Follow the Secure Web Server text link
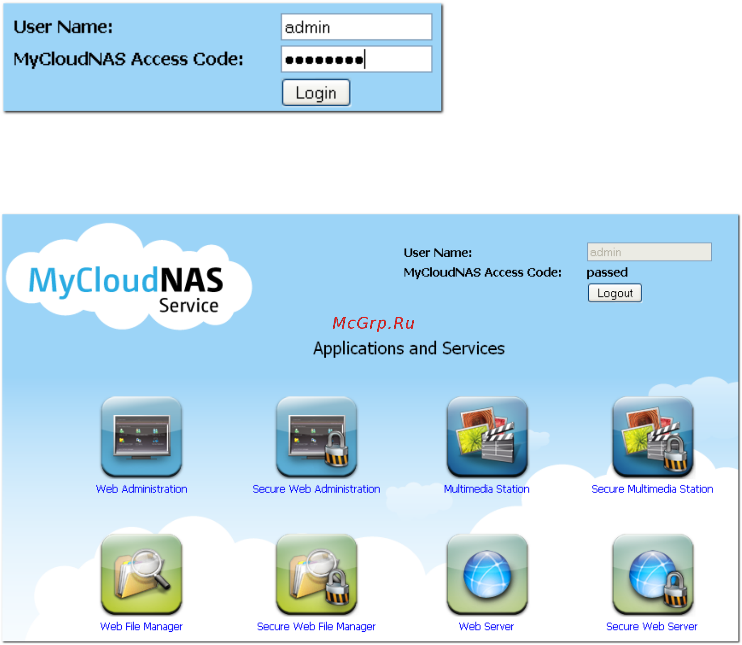The height and width of the screenshot is (645, 742). click(651, 626)
